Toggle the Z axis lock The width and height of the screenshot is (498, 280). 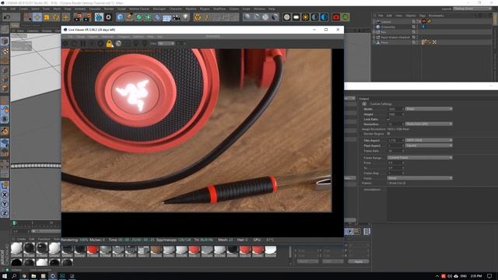coord(5,213)
